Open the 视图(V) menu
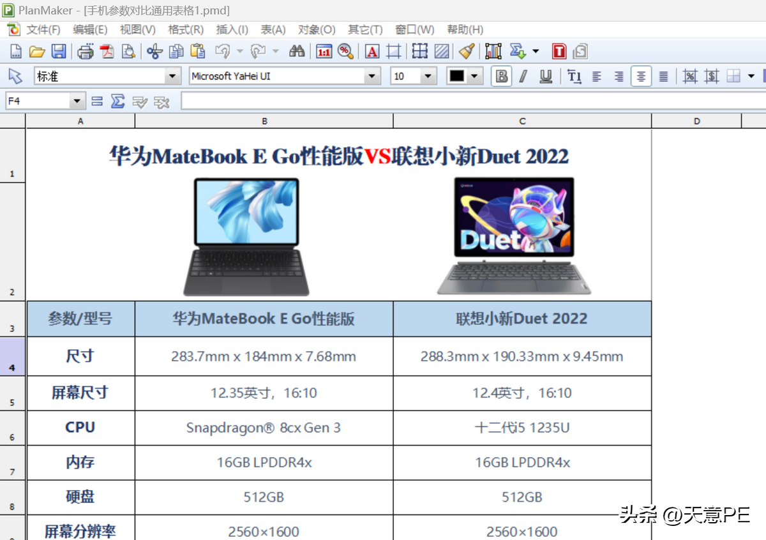This screenshot has height=540, width=766. [138, 29]
